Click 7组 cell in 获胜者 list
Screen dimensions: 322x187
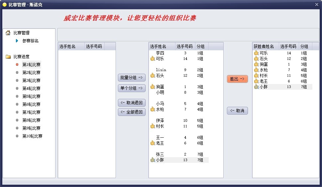pyautogui.click(x=304, y=87)
